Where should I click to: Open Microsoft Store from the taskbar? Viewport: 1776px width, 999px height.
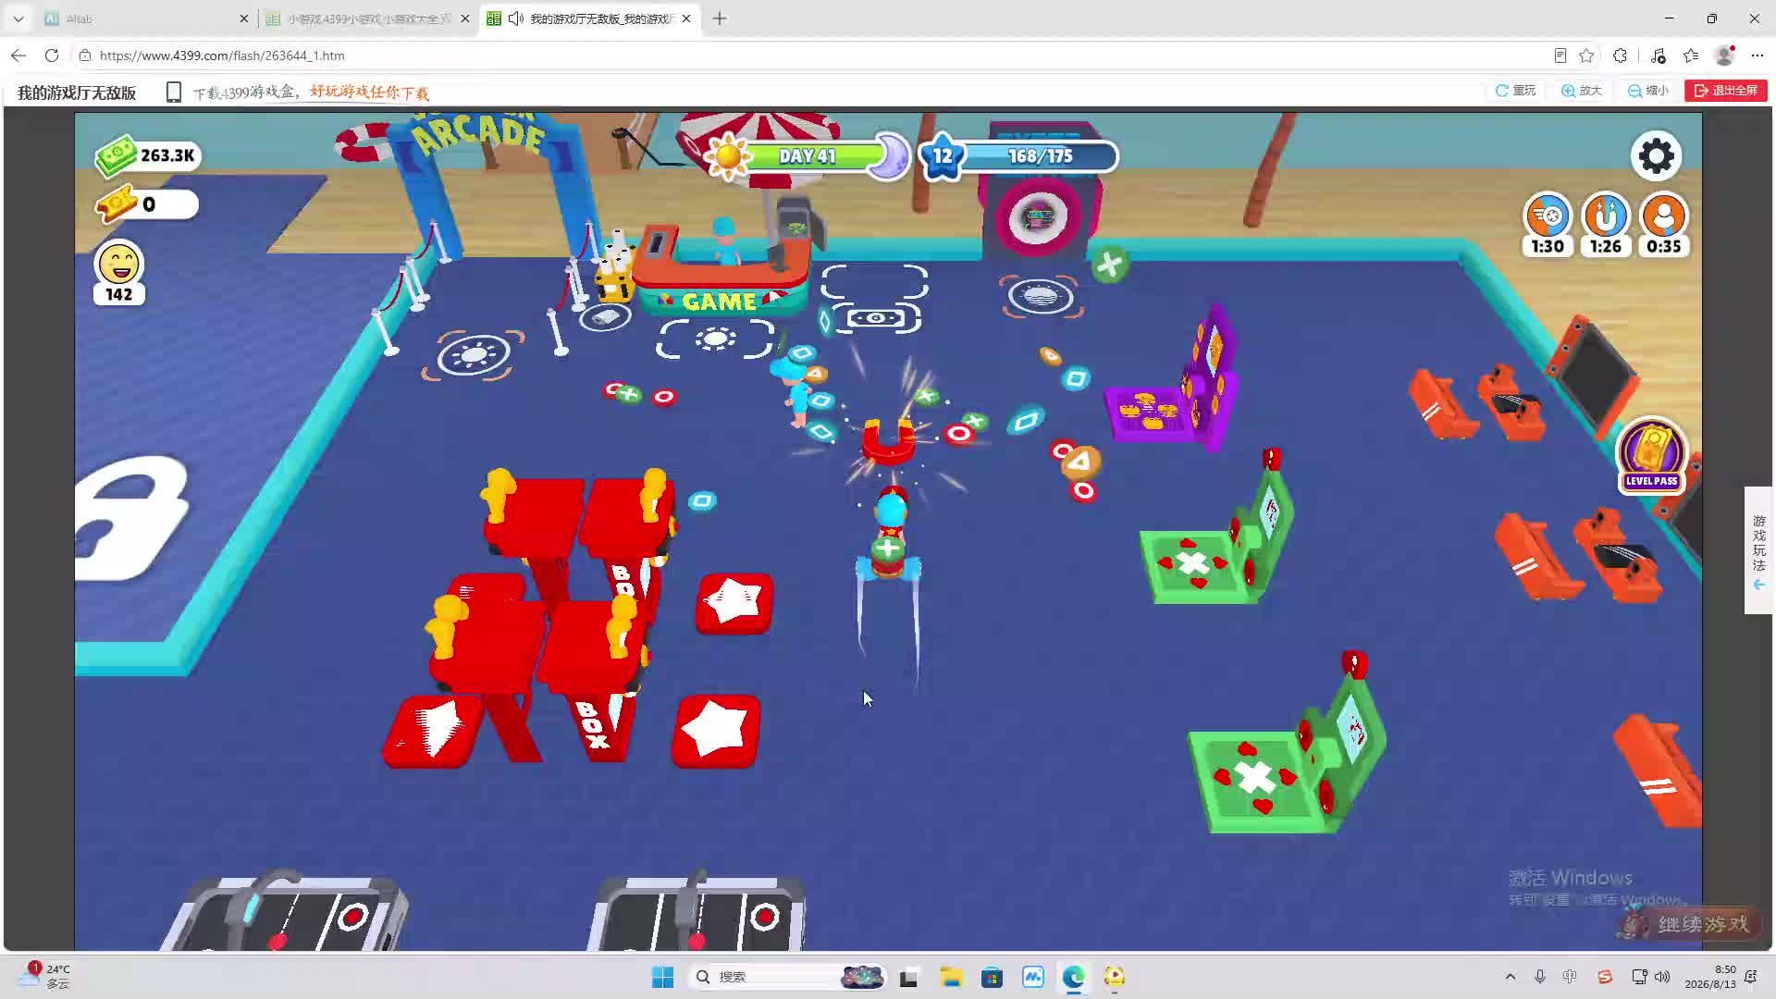click(x=992, y=977)
